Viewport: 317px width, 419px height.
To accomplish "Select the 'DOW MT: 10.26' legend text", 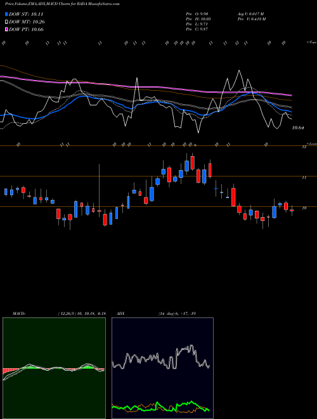I will pos(27,22).
